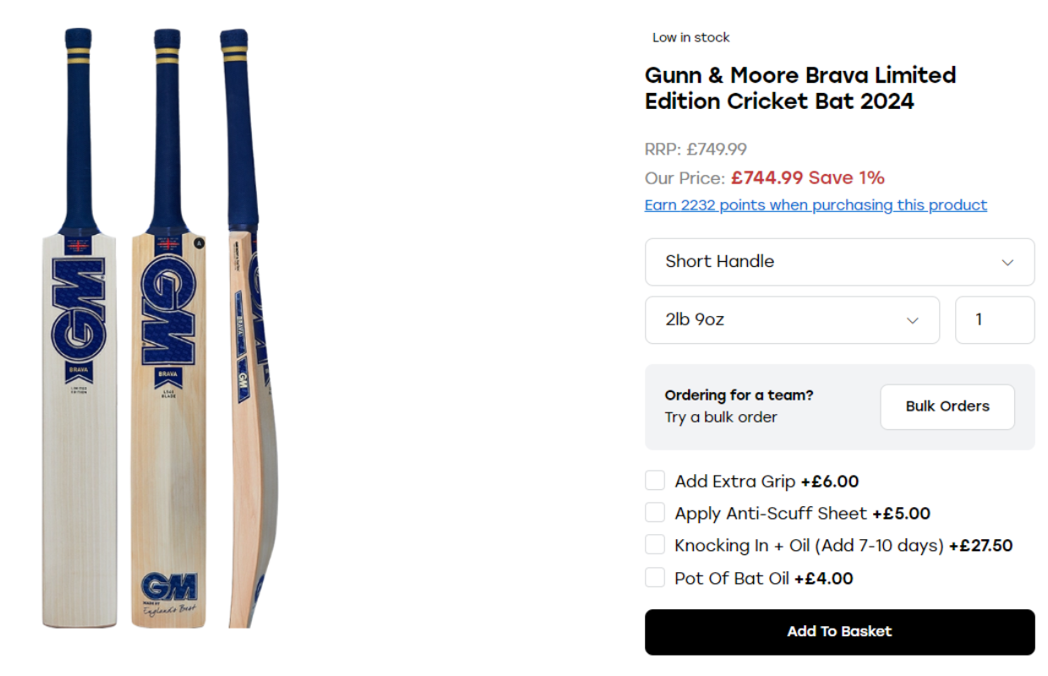Open the bat weight dropdown showing 2lb 9oz

point(792,320)
